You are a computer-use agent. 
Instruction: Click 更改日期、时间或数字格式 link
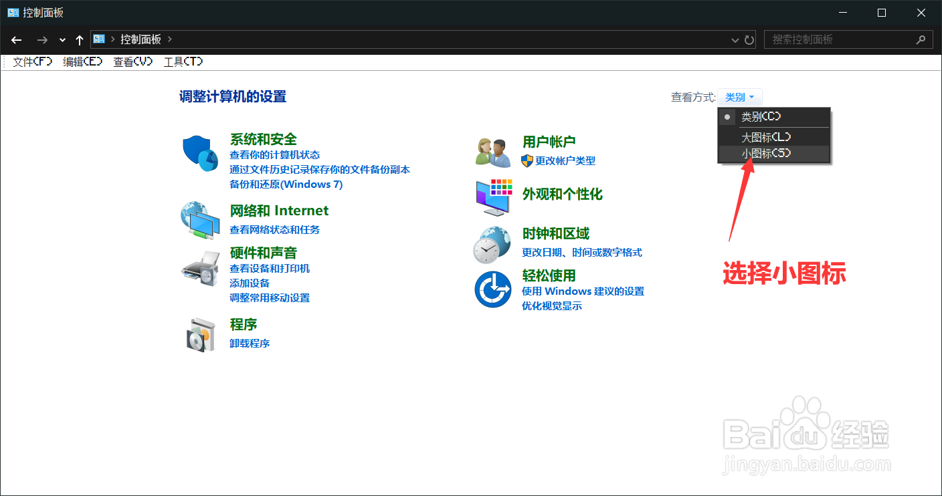click(x=582, y=253)
